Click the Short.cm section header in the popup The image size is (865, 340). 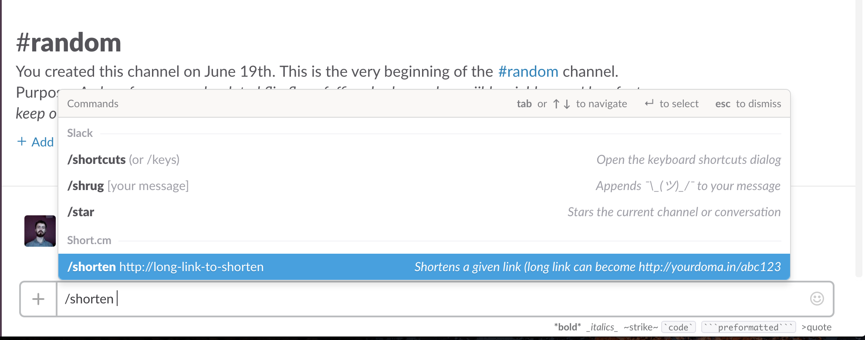point(89,240)
